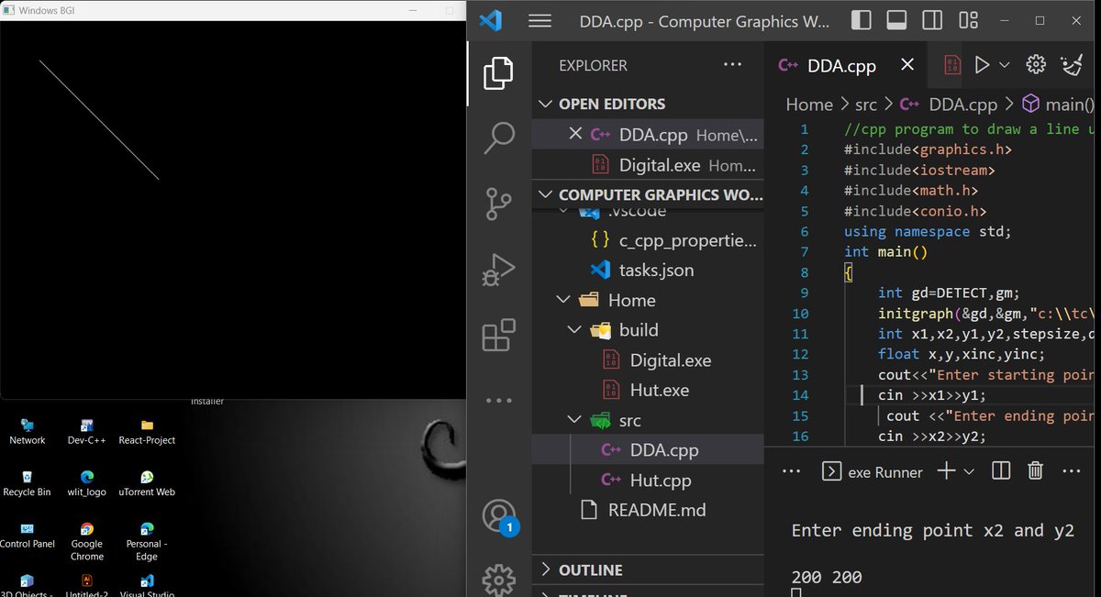Kill terminal with trash icon
The width and height of the screenshot is (1101, 597).
1035,470
